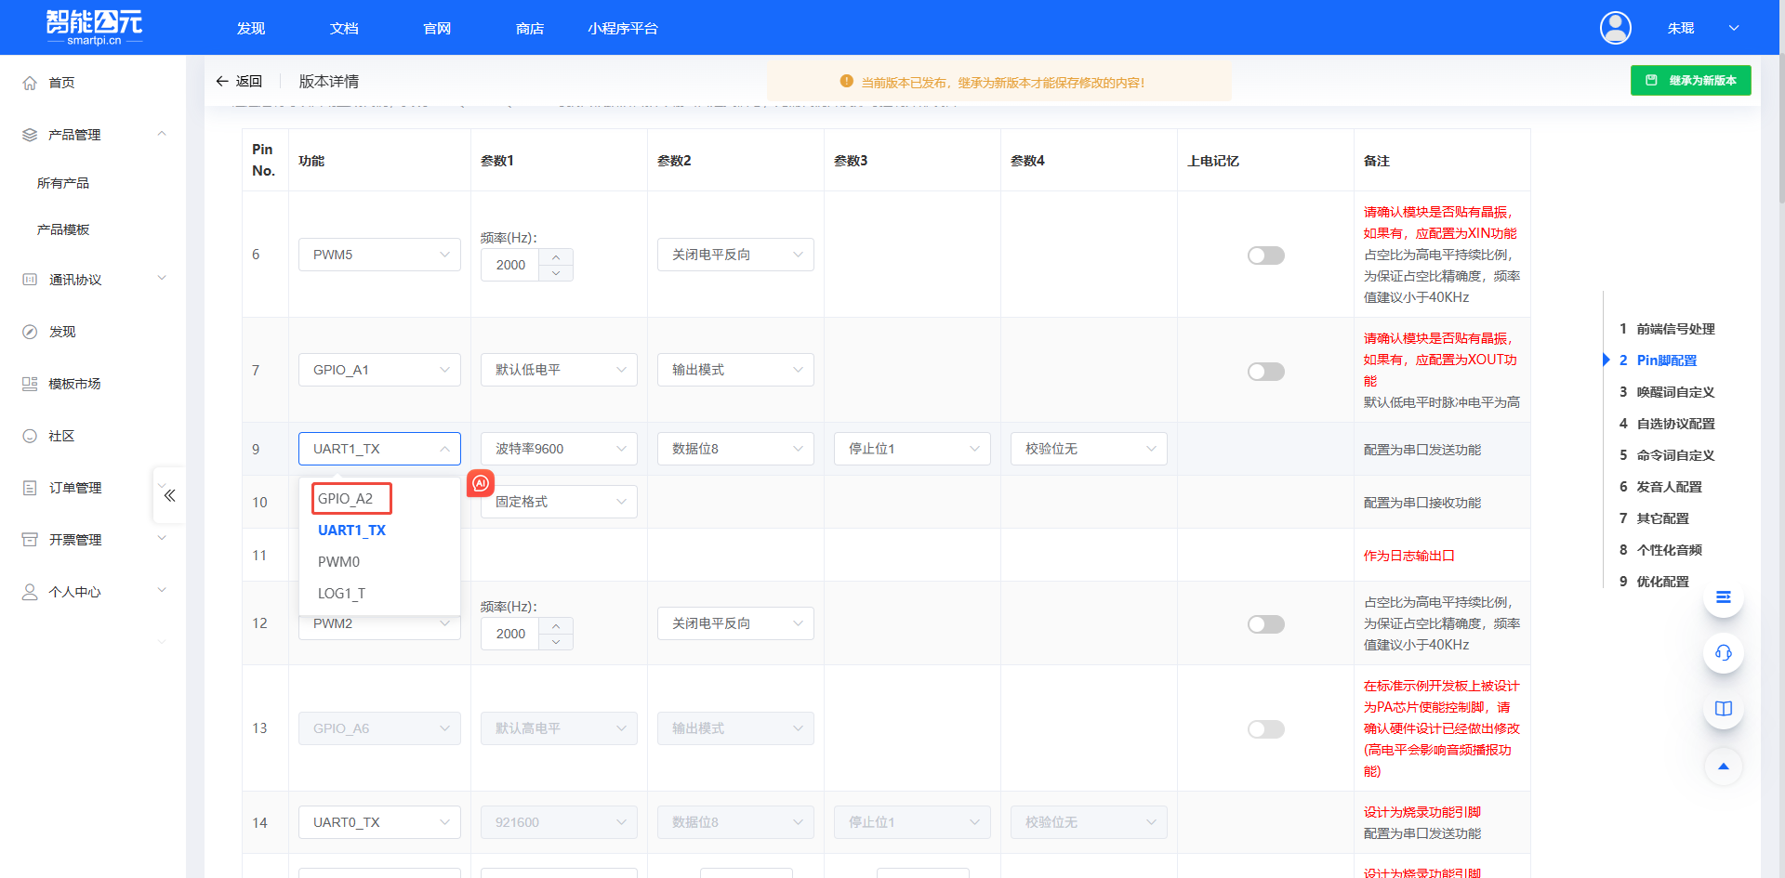The image size is (1785, 878).
Task: Open the documentation book icon
Action: pos(1723,709)
